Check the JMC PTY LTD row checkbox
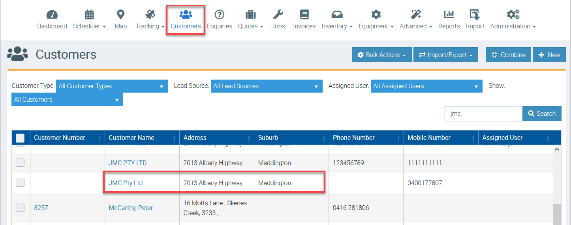This screenshot has width=571, height=225. 20,162
